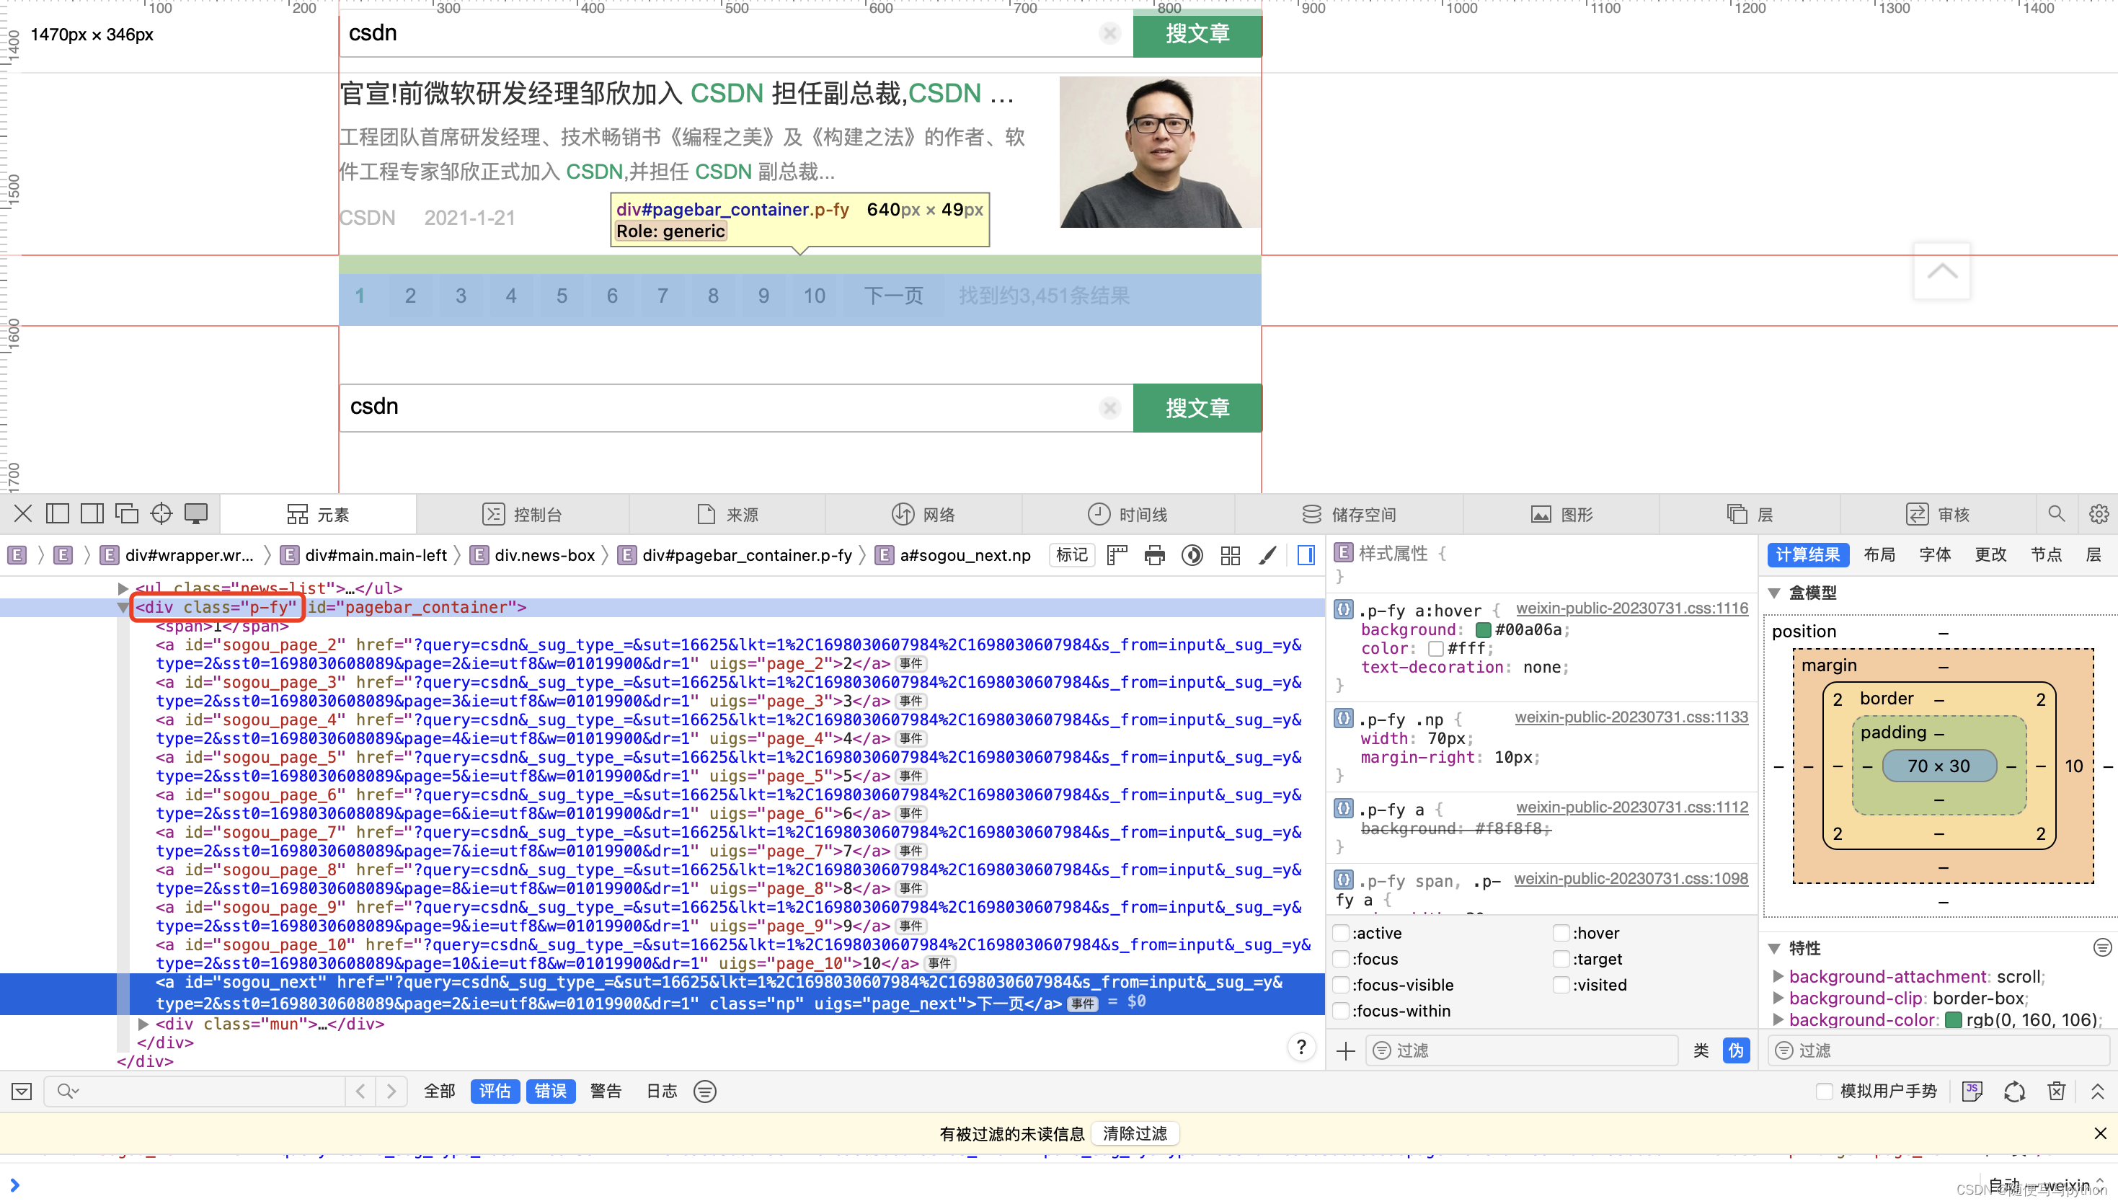Click the element picker crosshair icon

(x=161, y=513)
